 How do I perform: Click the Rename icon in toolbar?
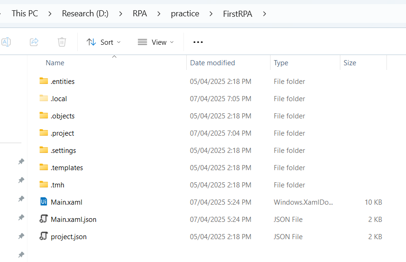pos(6,42)
